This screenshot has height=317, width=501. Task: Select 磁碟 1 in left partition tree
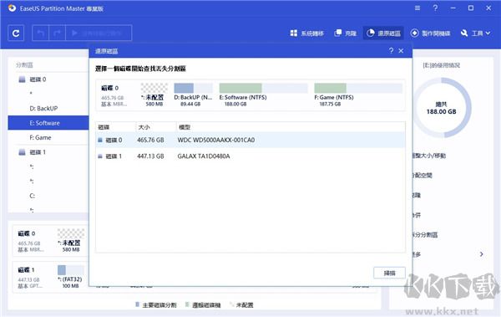[38, 152]
